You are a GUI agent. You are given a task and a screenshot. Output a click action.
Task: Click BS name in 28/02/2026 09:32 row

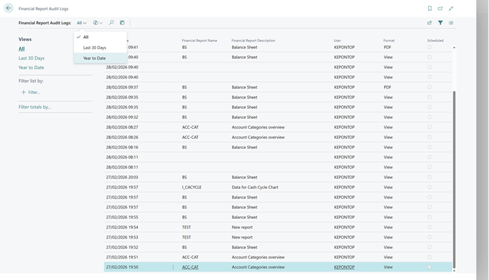(x=184, y=117)
